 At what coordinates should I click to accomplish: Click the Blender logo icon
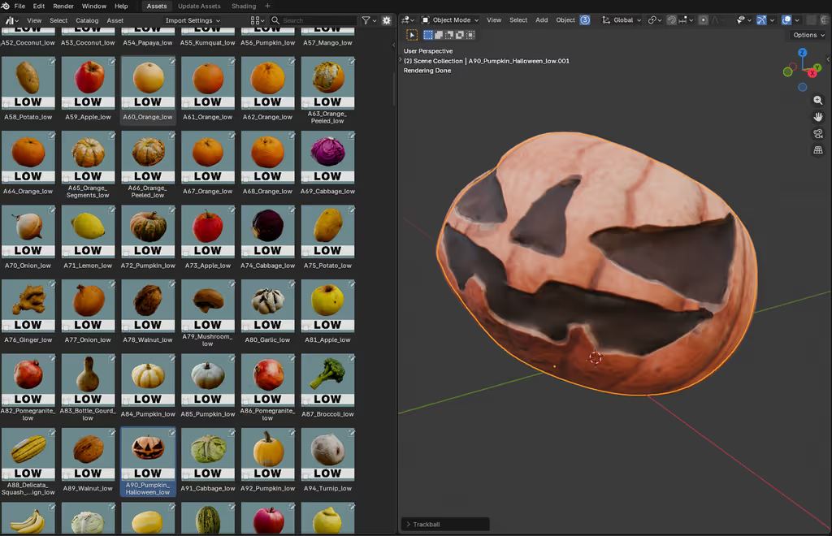point(6,6)
